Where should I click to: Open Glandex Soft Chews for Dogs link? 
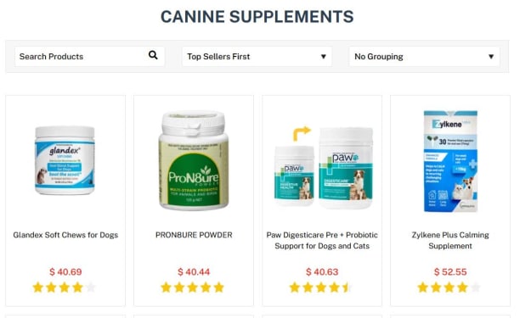(65, 235)
